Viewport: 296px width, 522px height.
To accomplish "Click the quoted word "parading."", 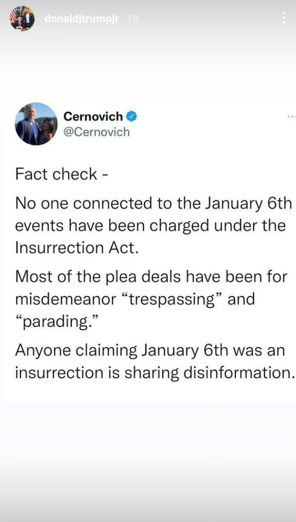I will tap(54, 321).
